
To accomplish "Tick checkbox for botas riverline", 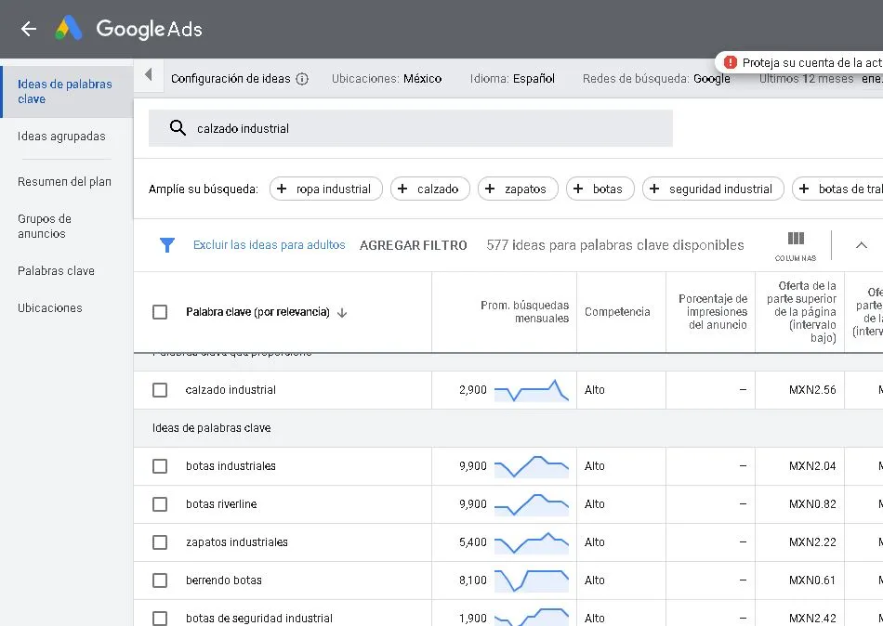I will pyautogui.click(x=160, y=503).
